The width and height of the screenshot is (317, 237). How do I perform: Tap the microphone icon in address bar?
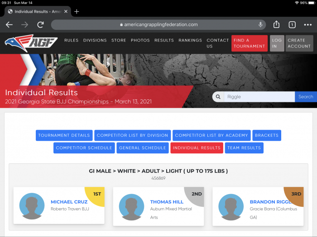coord(261,25)
